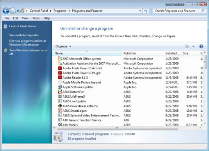Click the vertical scrollbar down arrow

coord(205,123)
